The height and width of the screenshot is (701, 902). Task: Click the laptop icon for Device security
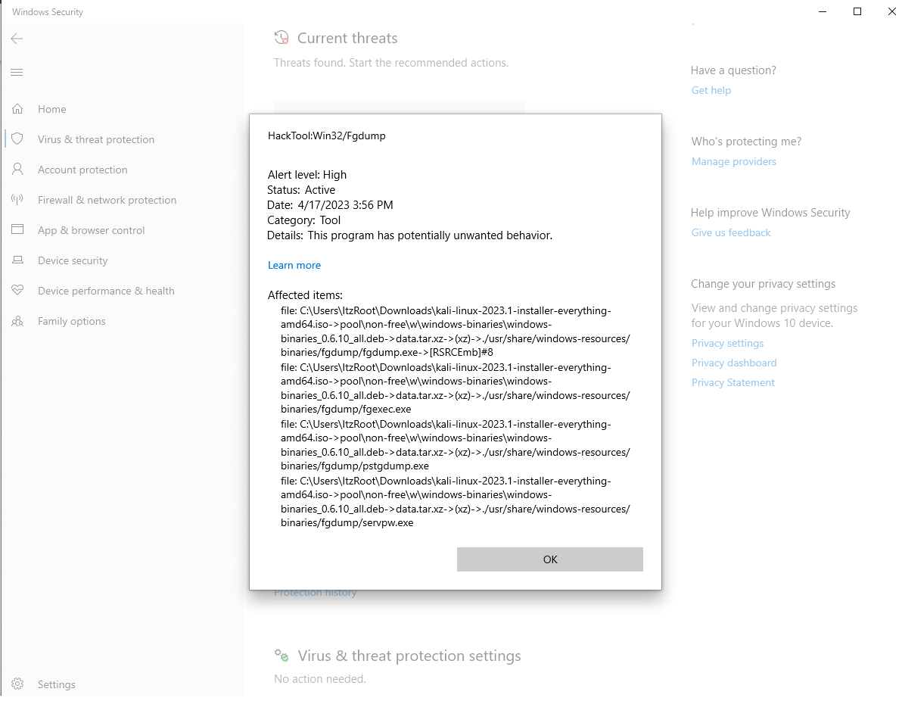pos(18,260)
